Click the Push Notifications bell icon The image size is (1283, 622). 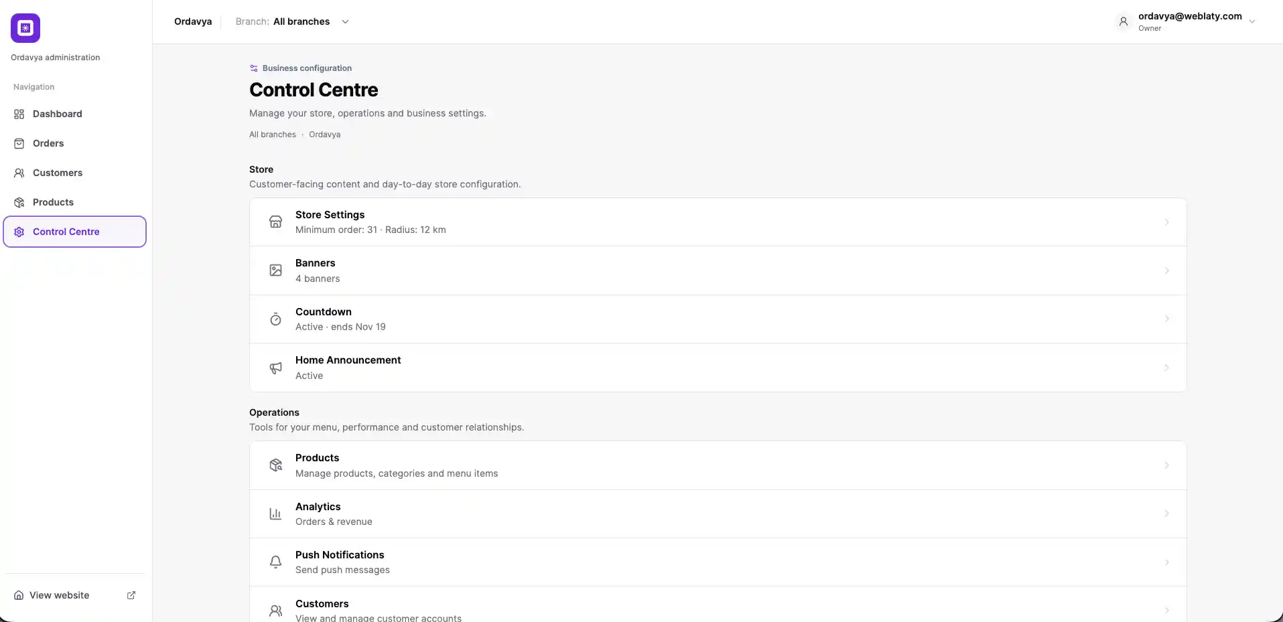click(x=275, y=562)
